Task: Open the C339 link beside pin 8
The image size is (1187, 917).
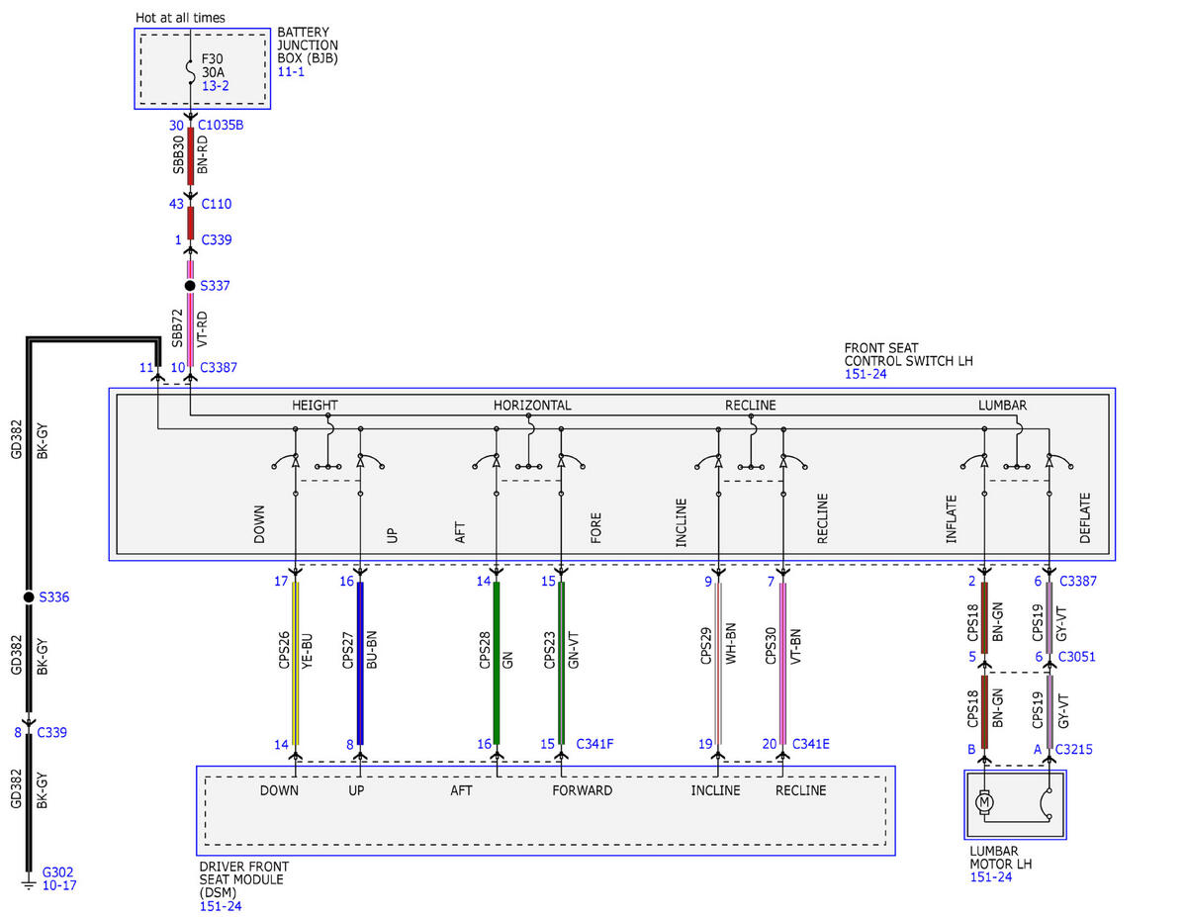Action: tap(52, 733)
